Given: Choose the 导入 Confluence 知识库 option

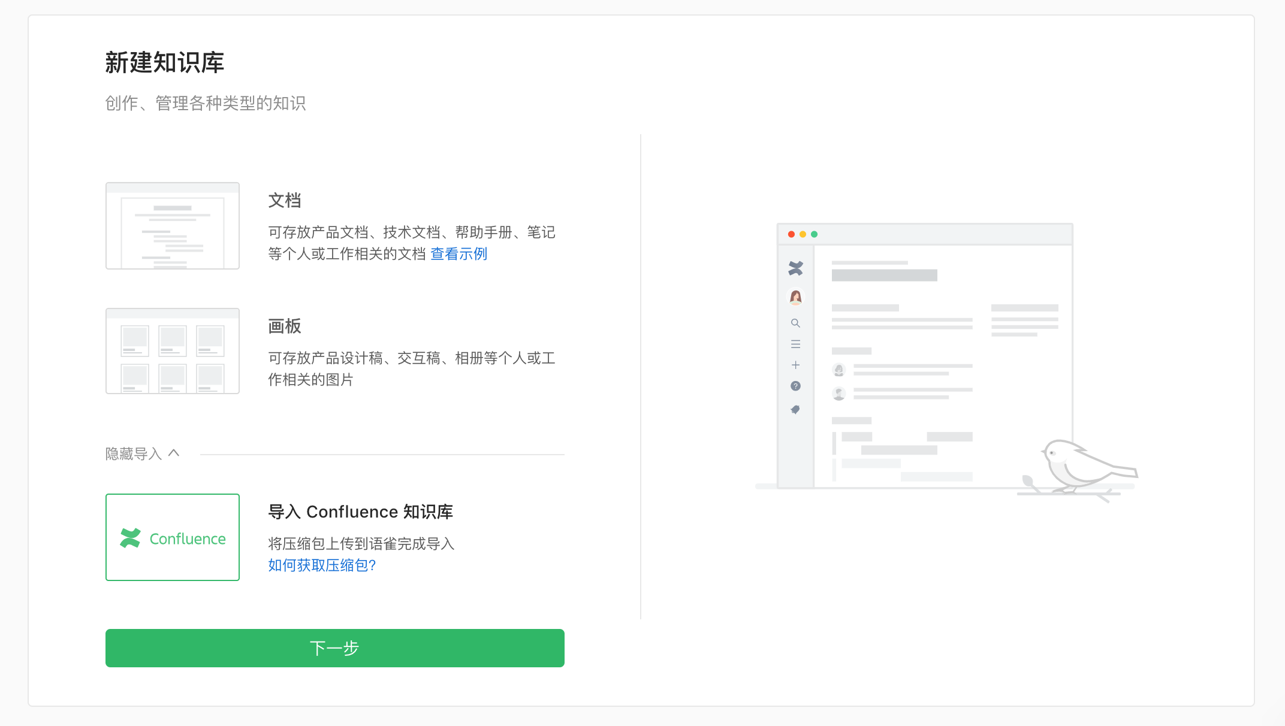Looking at the screenshot, I should (x=361, y=512).
